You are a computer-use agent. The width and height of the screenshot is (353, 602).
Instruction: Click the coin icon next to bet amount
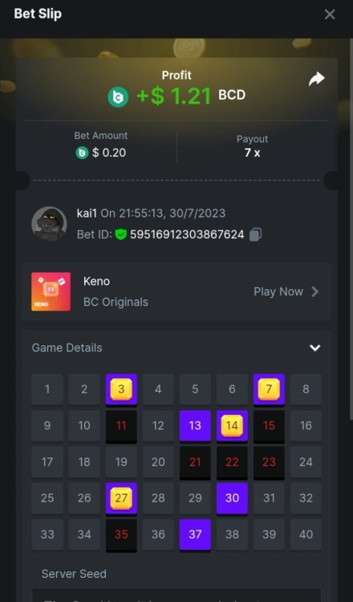[x=82, y=153]
